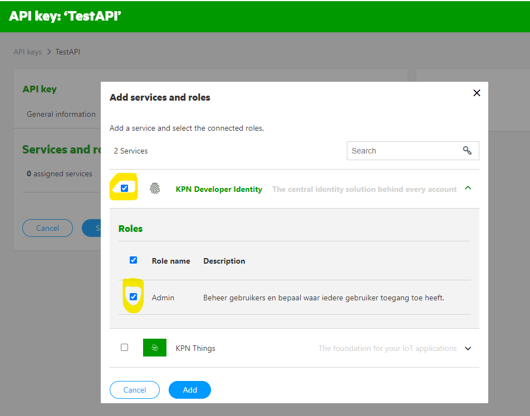Click the Role name column header
The image size is (530, 416).
click(x=171, y=261)
